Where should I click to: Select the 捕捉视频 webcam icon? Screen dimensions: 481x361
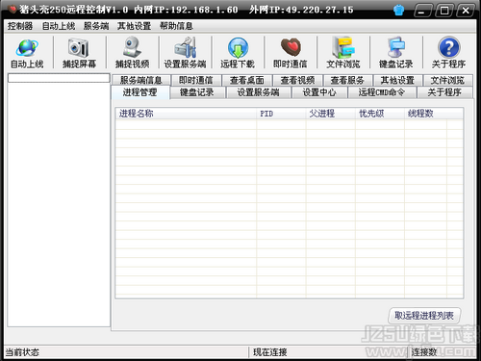pos(132,47)
